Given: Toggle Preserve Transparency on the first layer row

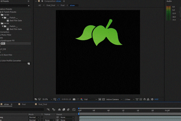Looking at the screenshot, I should (x=42, y=117).
